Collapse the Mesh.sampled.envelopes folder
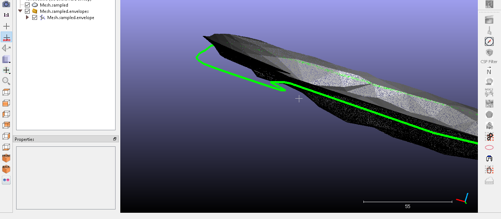 pos(20,11)
